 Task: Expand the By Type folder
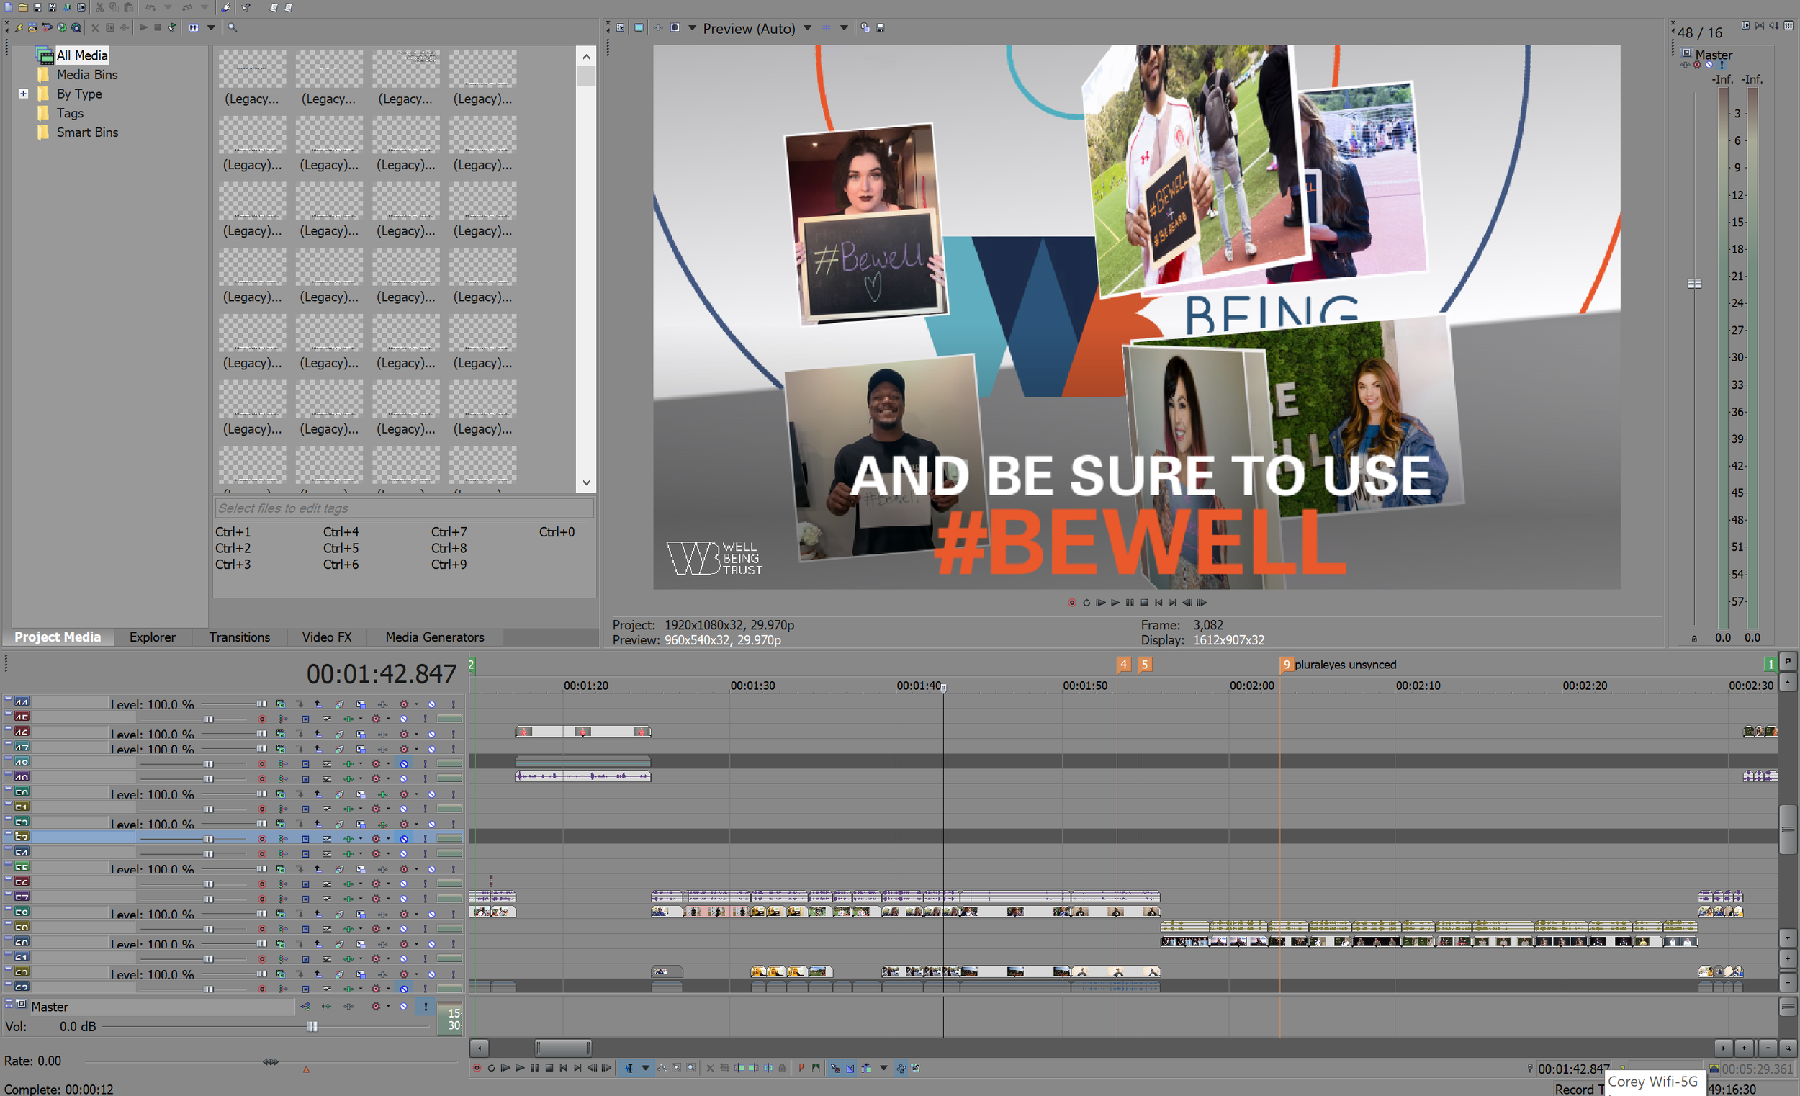click(x=23, y=94)
